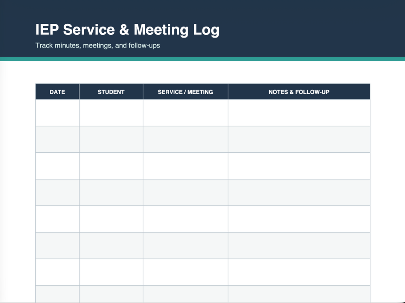Click the STUDENT column header
Screen dimensions: 405x303
(111, 92)
